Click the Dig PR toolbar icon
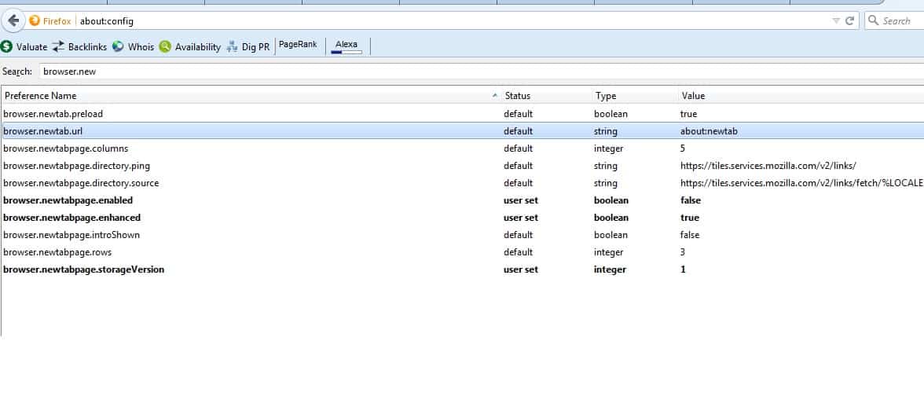 (x=233, y=47)
